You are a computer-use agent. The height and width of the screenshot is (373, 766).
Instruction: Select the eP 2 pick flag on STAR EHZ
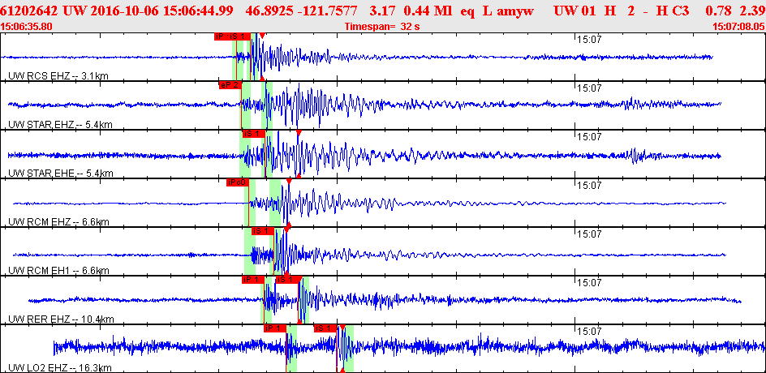point(230,85)
